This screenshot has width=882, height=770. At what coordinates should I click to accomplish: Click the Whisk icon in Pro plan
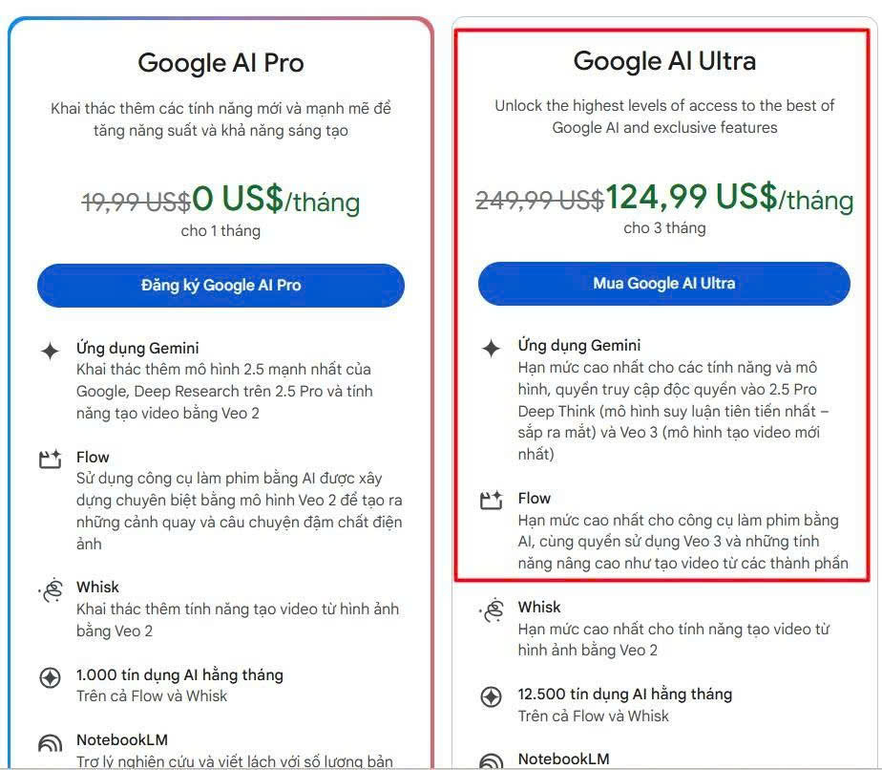(52, 591)
